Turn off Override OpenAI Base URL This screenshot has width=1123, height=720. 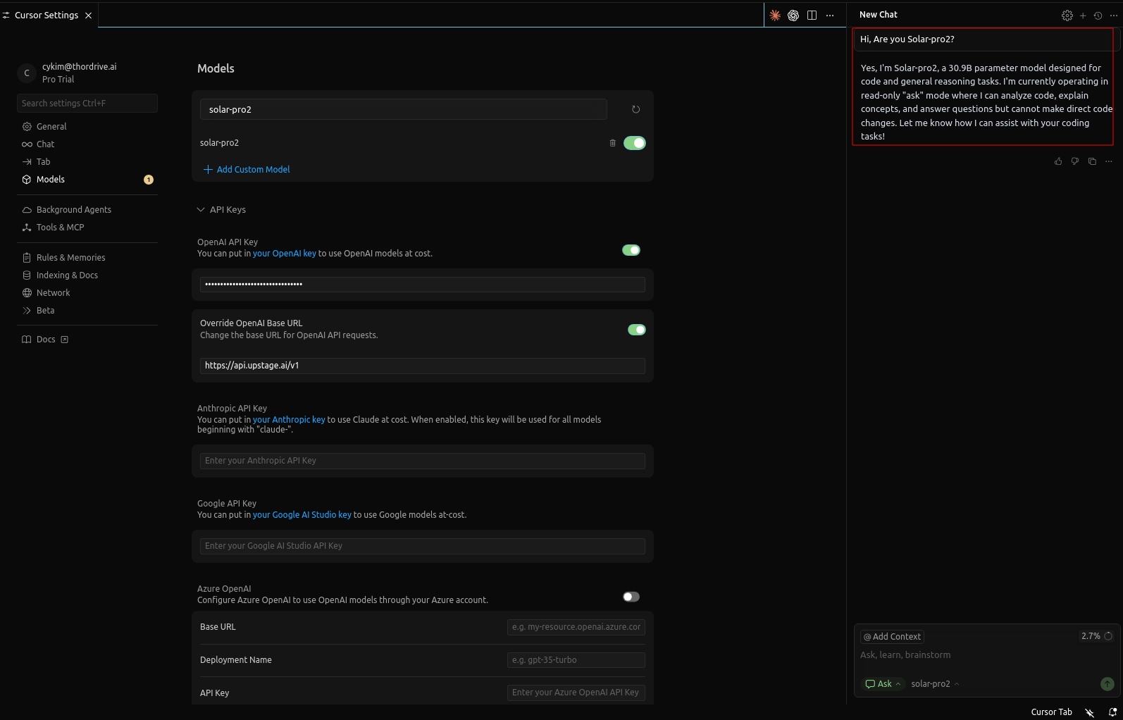pyautogui.click(x=637, y=330)
